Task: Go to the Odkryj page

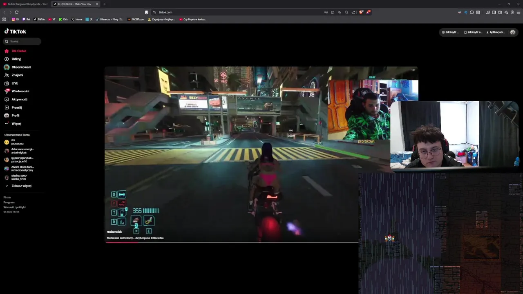Action: pos(13,59)
